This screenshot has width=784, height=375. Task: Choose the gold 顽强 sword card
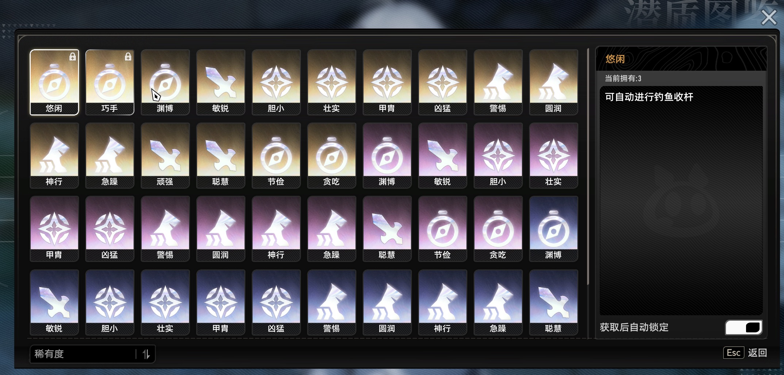pos(165,156)
